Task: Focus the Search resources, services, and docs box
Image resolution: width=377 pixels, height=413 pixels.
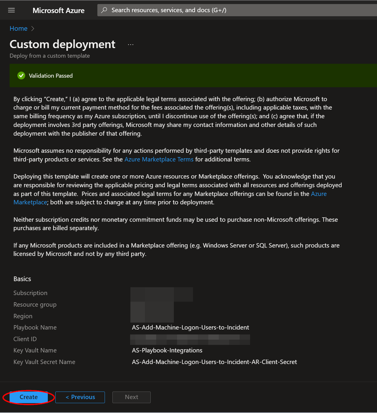Action: click(x=237, y=10)
